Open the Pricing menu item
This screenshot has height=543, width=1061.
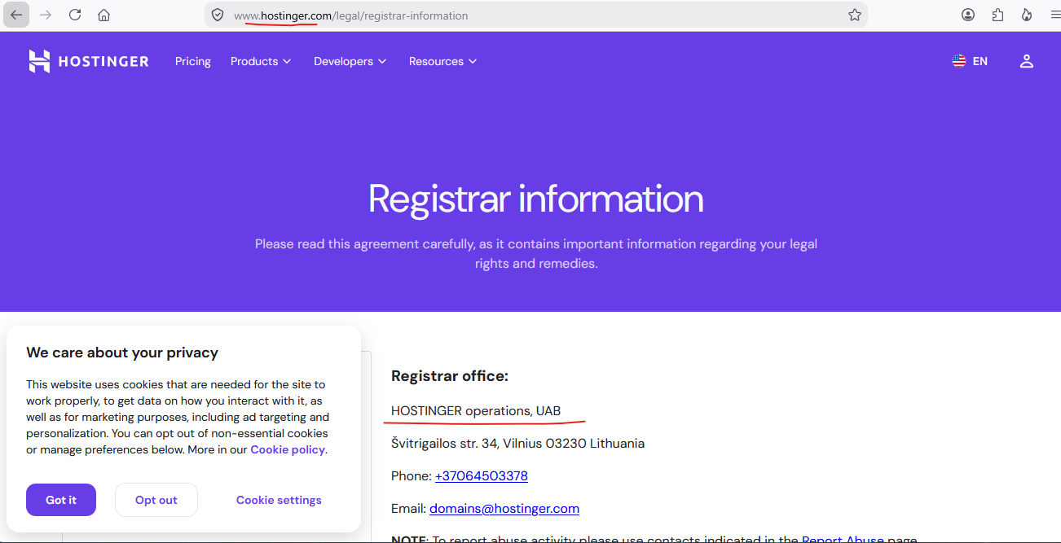[x=193, y=61]
